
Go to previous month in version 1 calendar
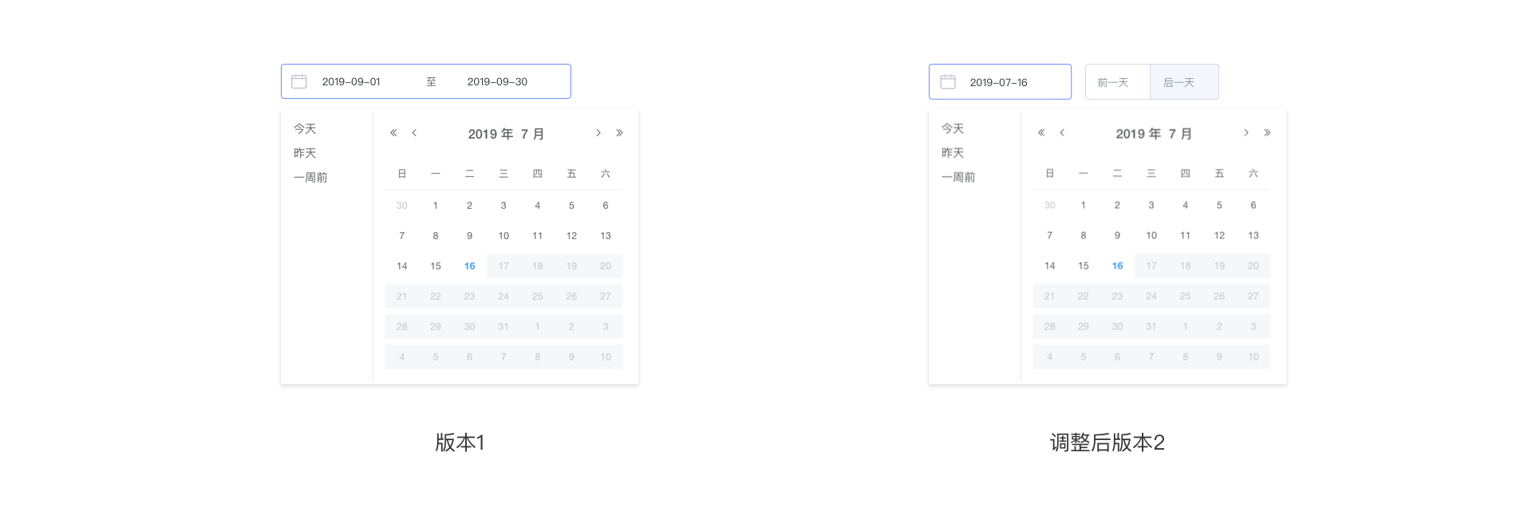click(414, 133)
